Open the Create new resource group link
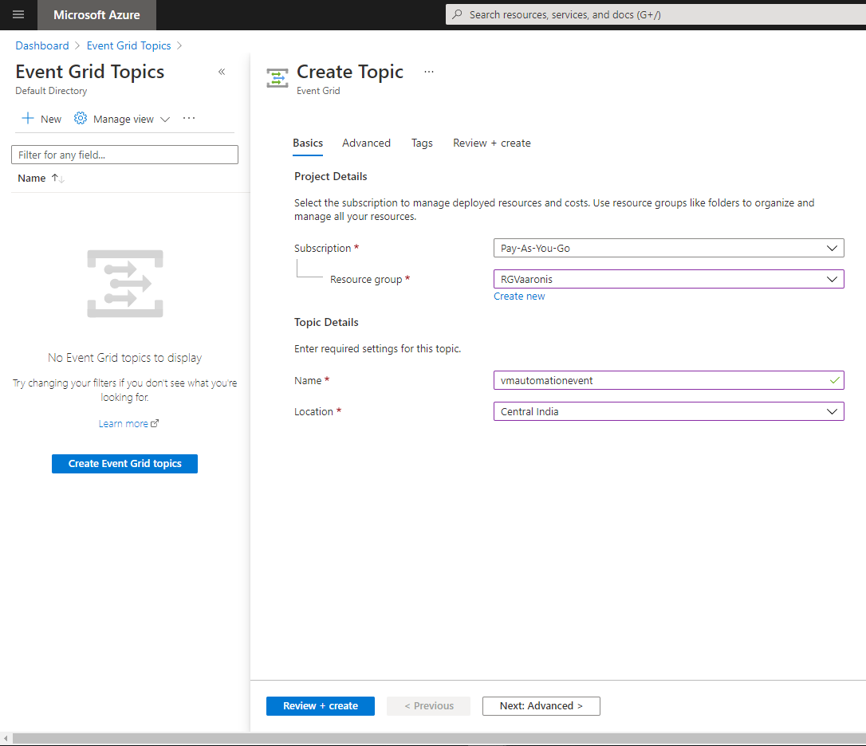Screen dimensions: 866x746 (x=519, y=296)
